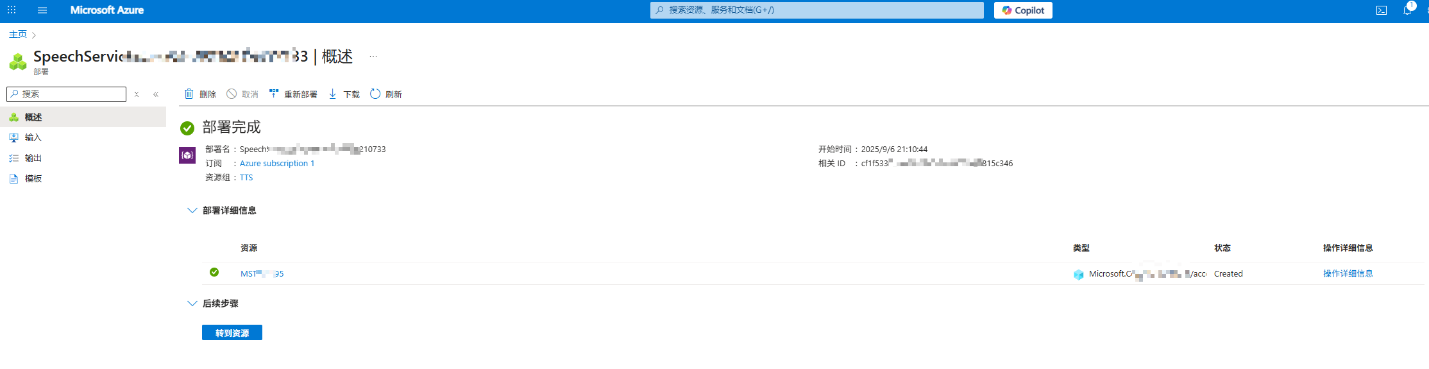The image size is (1429, 369).
Task: Click the 重新部署 toolbar button
Action: point(293,94)
